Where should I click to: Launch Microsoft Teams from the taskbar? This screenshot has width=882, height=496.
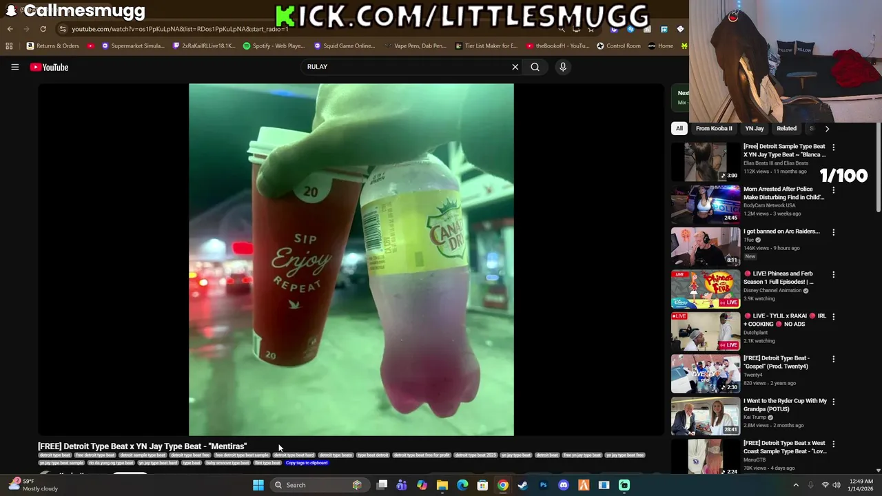(402, 485)
